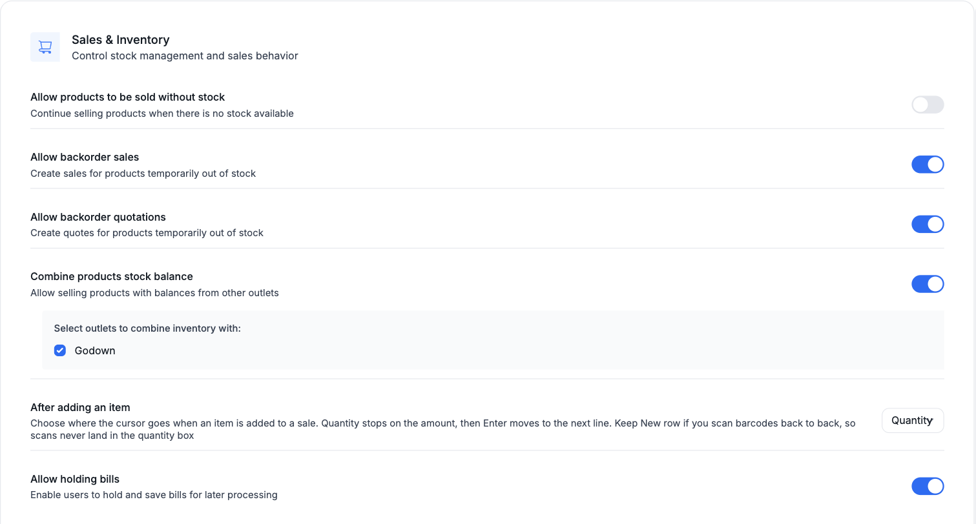
Task: Click 'Select outlets to combine inventory with' text
Action: [147, 328]
